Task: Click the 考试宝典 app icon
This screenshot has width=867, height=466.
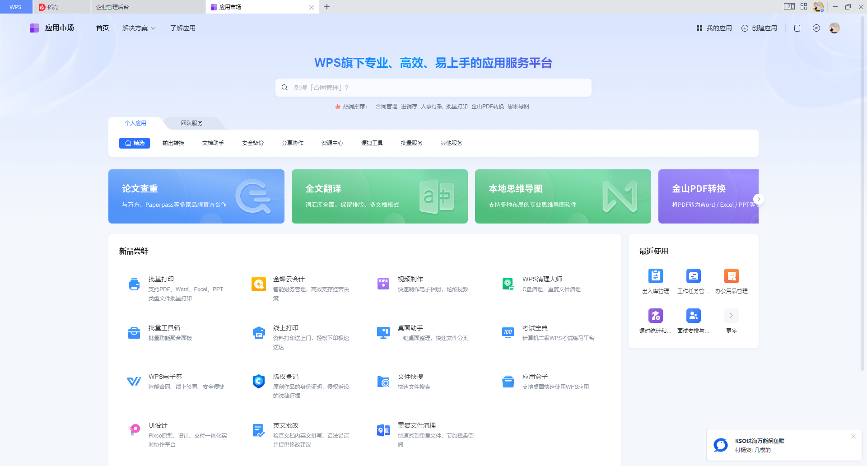Action: click(x=508, y=333)
